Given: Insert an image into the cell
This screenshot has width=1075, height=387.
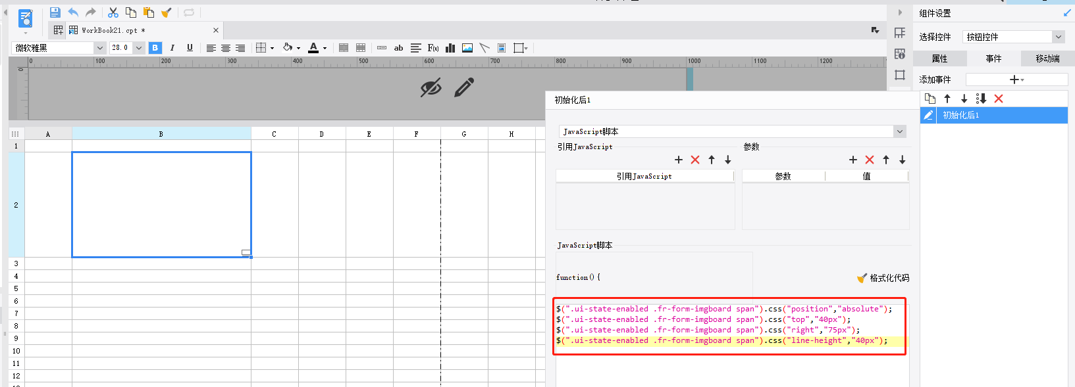Looking at the screenshot, I should tap(467, 48).
